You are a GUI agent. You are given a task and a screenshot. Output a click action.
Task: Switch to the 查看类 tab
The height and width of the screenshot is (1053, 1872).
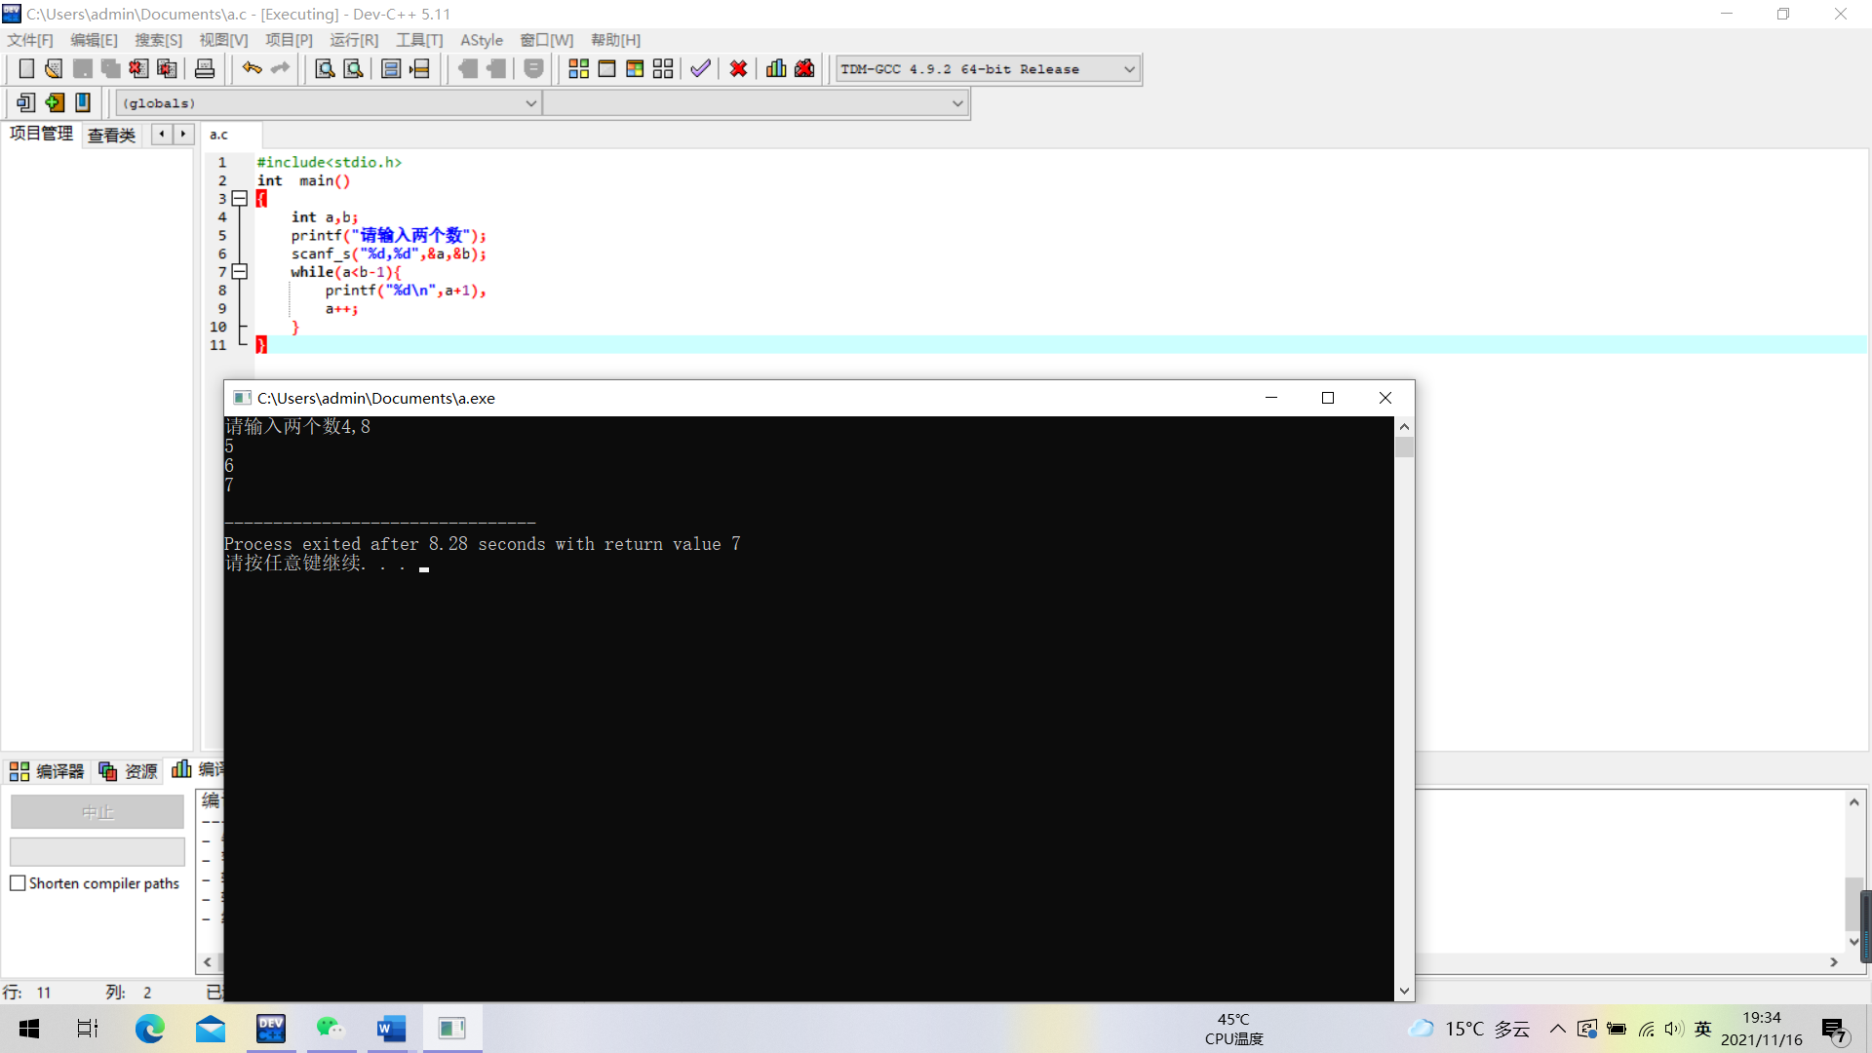point(111,135)
